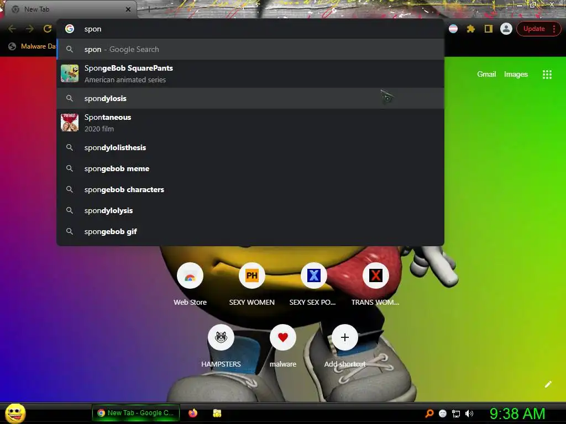The width and height of the screenshot is (566, 424).
Task: Click the orange search tray icon
Action: point(429,413)
